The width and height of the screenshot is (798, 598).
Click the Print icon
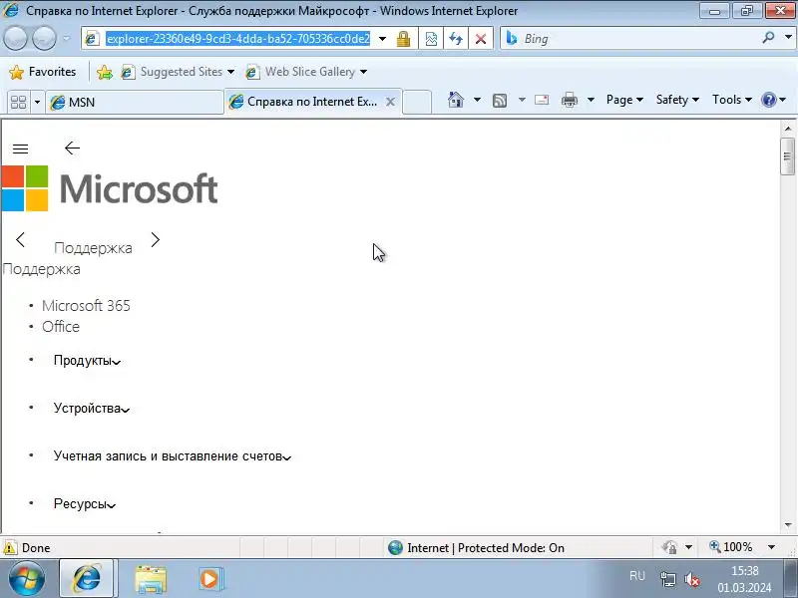[569, 100]
